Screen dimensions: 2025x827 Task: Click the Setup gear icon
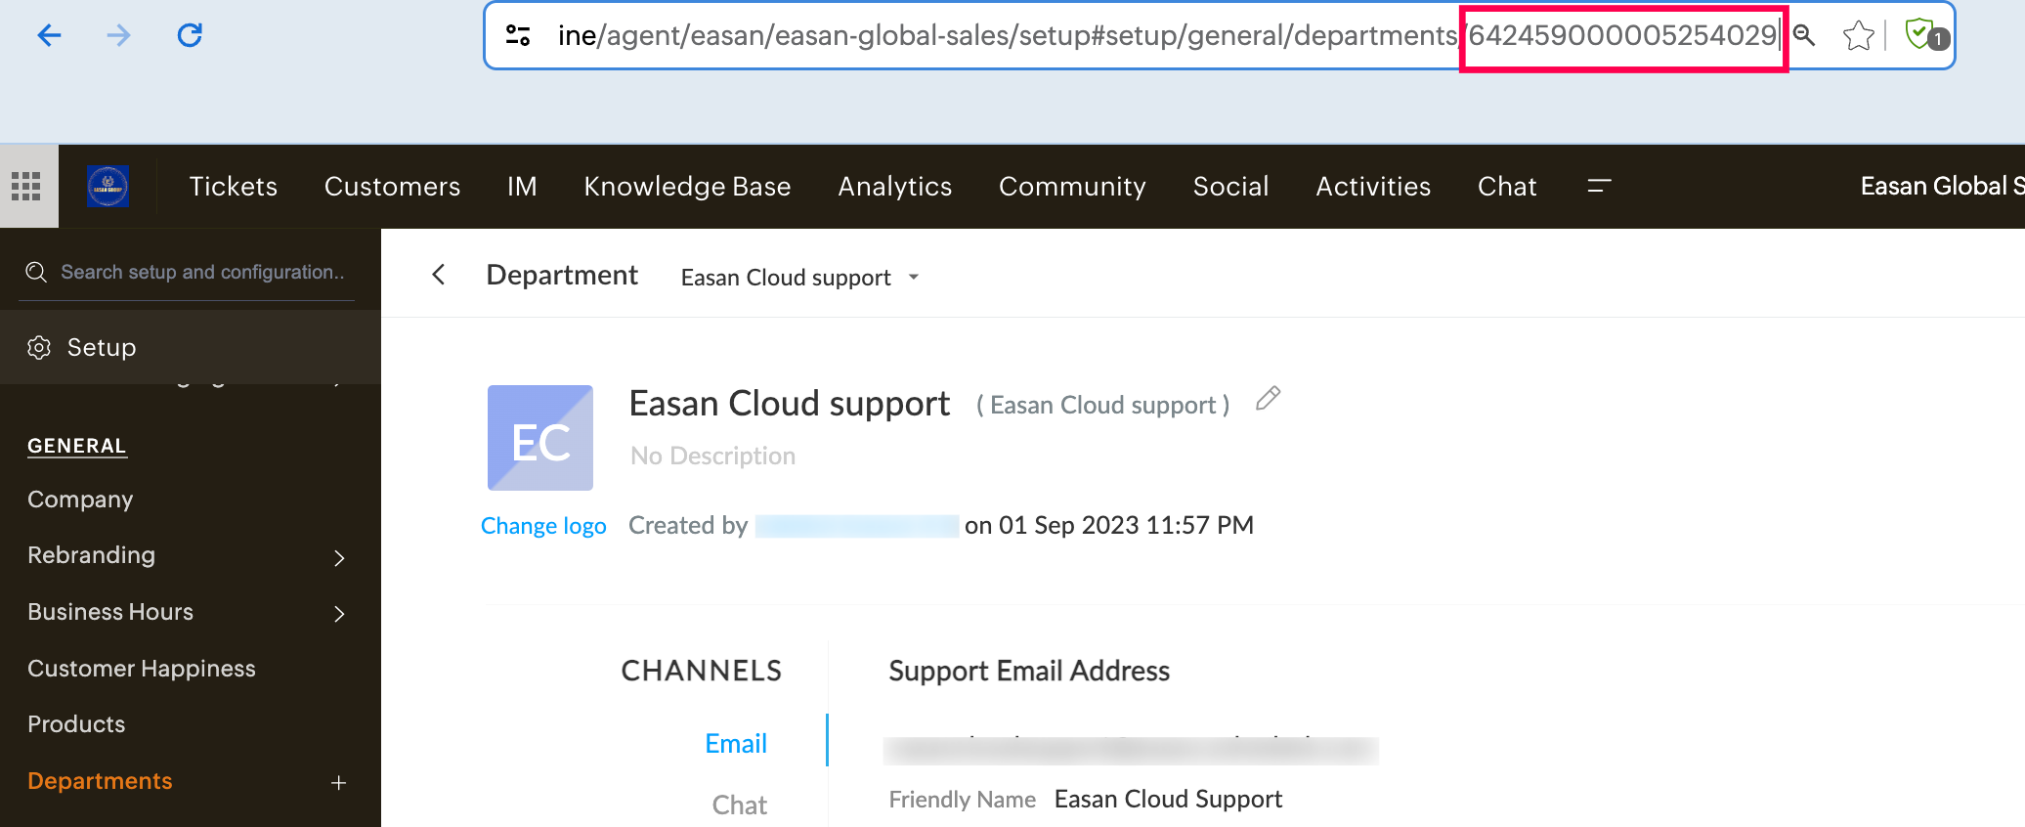point(39,347)
